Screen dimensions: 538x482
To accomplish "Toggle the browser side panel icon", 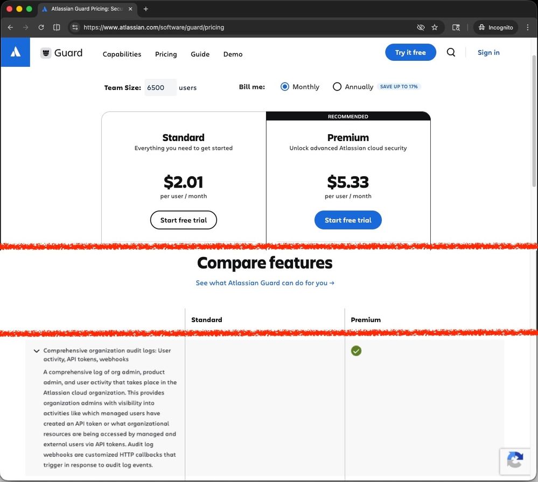I will click(57, 27).
